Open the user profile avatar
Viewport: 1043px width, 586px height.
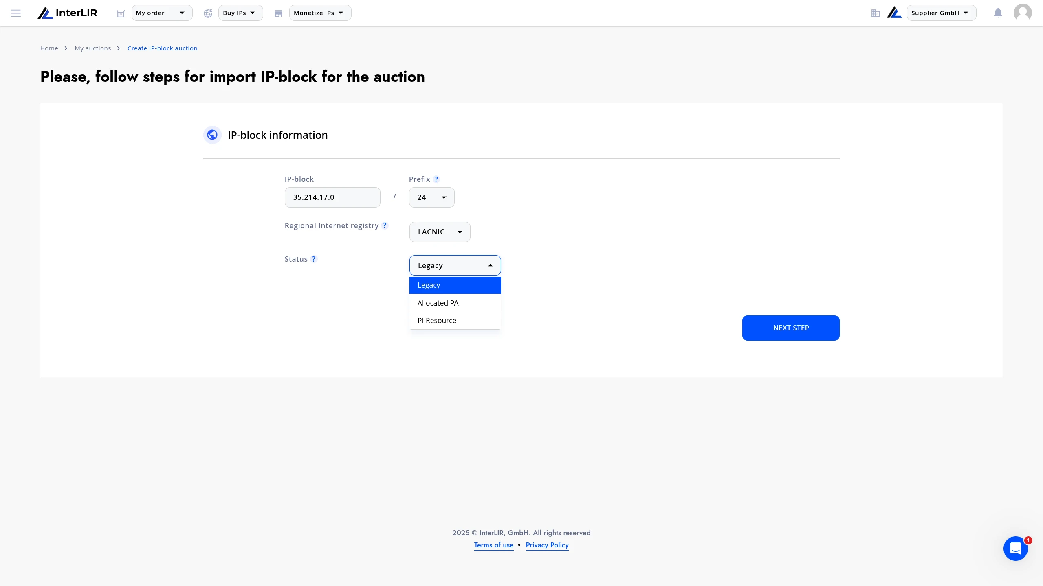[1023, 13]
